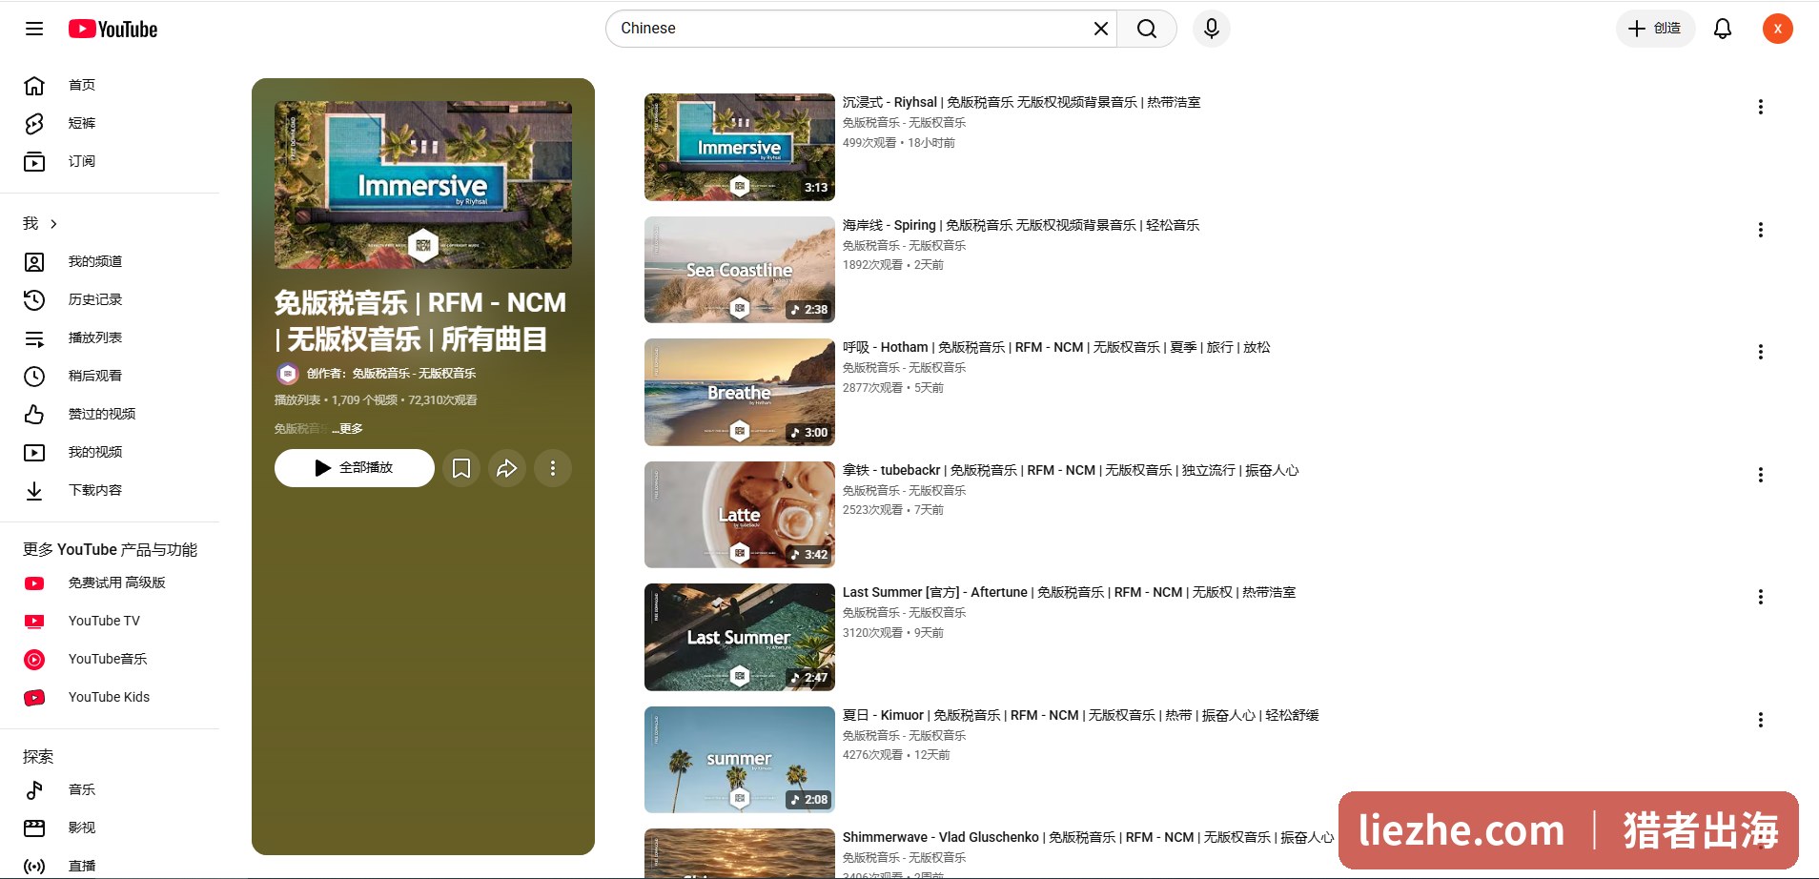
Task: Click the 下载内容 download icon
Action: [34, 490]
